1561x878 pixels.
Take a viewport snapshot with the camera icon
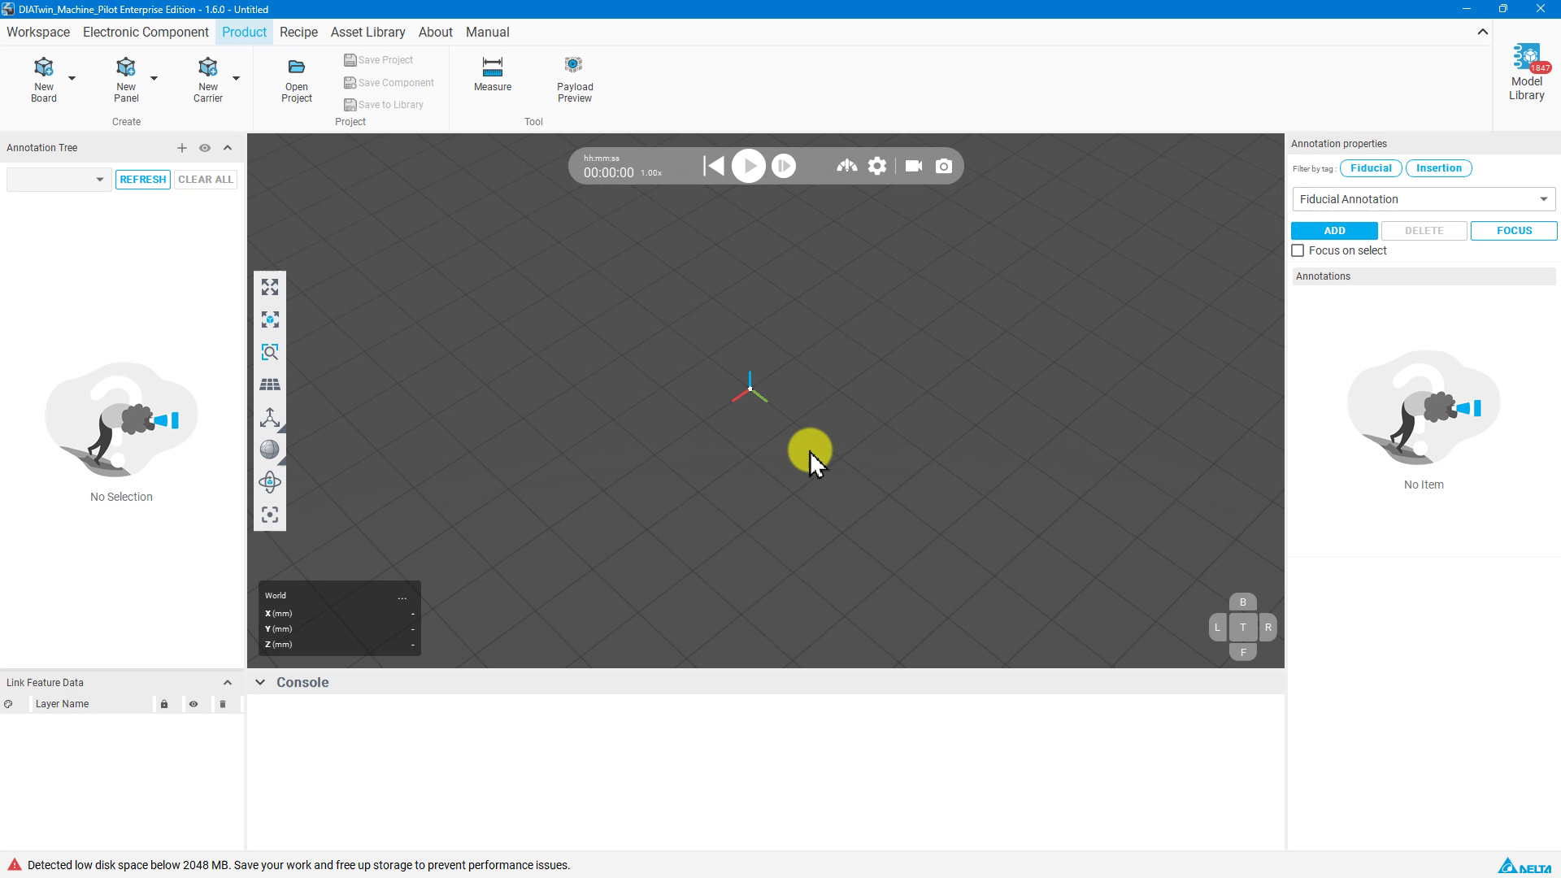(x=944, y=166)
